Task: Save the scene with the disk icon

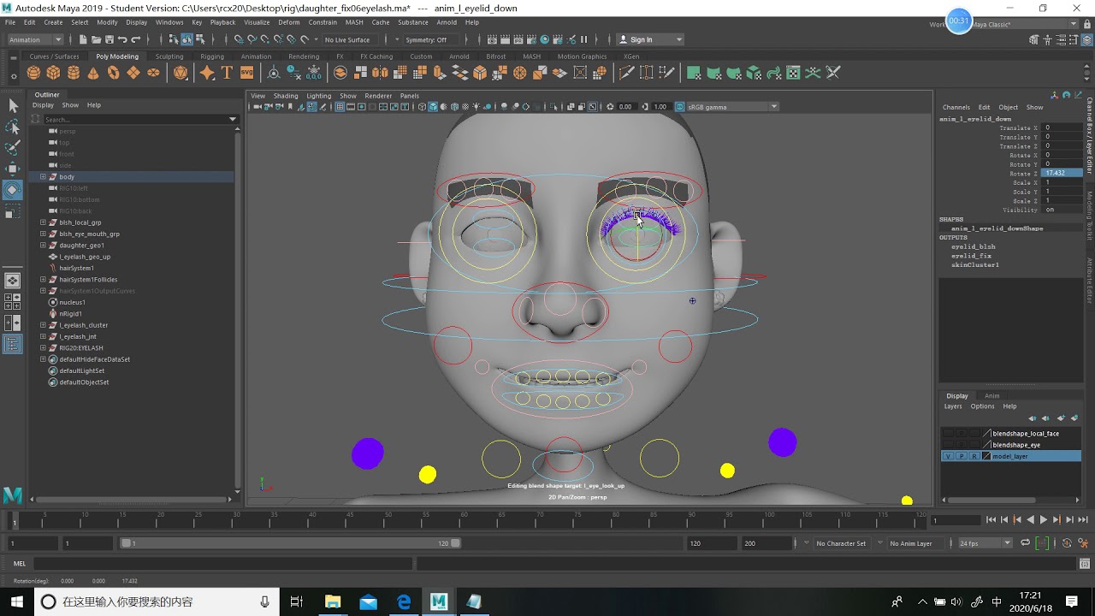Action: [109, 39]
